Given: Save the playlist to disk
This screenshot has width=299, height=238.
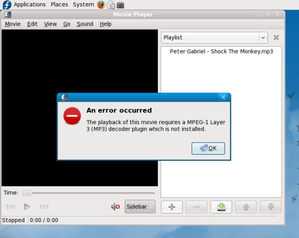Looking at the screenshot, I should click(221, 207).
